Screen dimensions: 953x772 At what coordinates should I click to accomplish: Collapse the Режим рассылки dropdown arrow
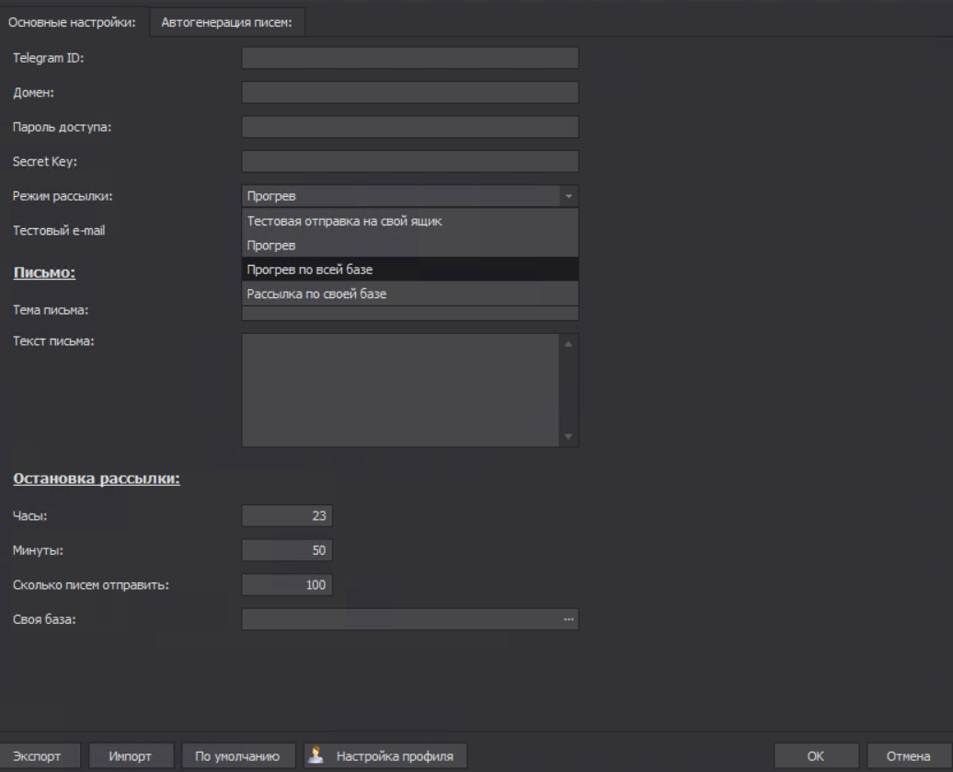point(568,196)
